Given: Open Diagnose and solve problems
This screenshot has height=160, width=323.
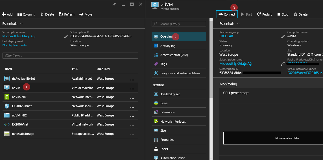Looking at the screenshot, I should pos(179,73).
